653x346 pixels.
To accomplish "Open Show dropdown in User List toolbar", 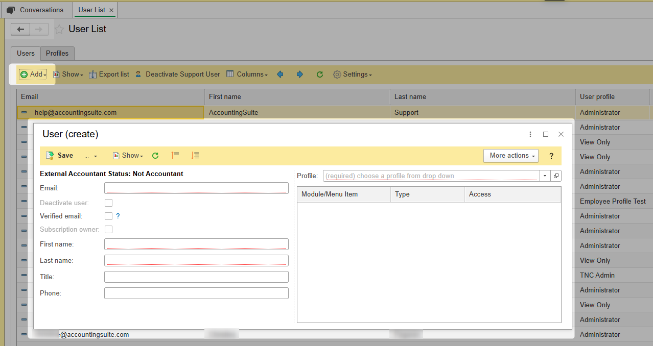I will [x=68, y=75].
